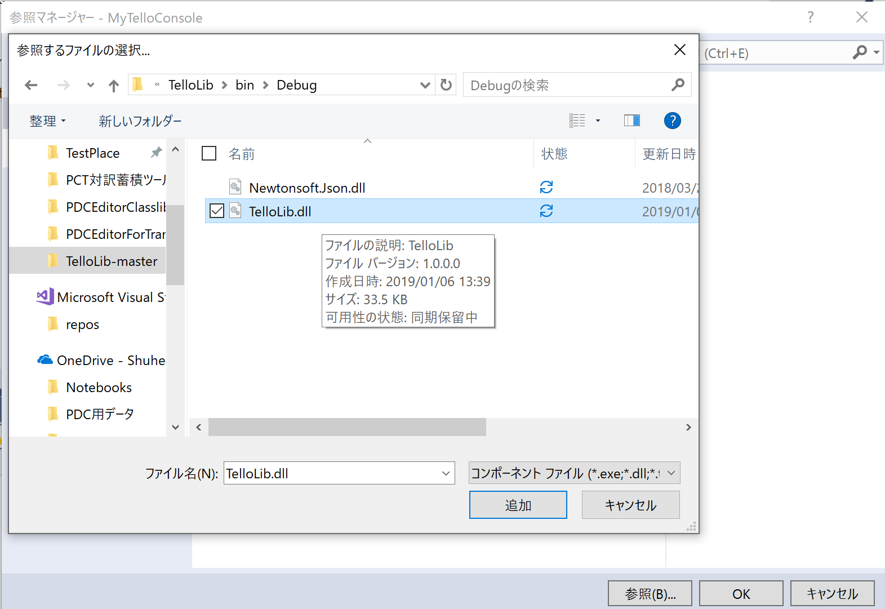Change the view layout icon
885x609 pixels.
(x=577, y=121)
